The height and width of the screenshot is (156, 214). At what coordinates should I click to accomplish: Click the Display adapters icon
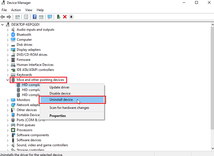point(13,50)
